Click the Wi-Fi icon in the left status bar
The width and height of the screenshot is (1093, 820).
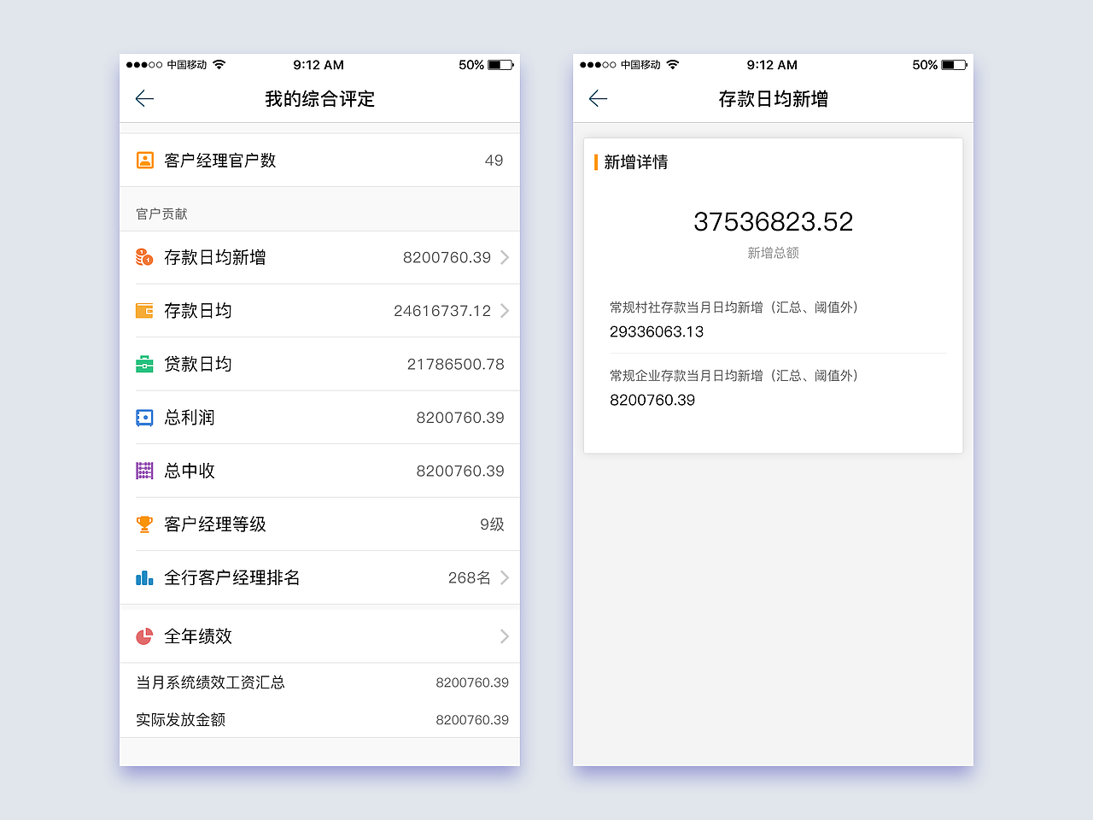point(219,64)
